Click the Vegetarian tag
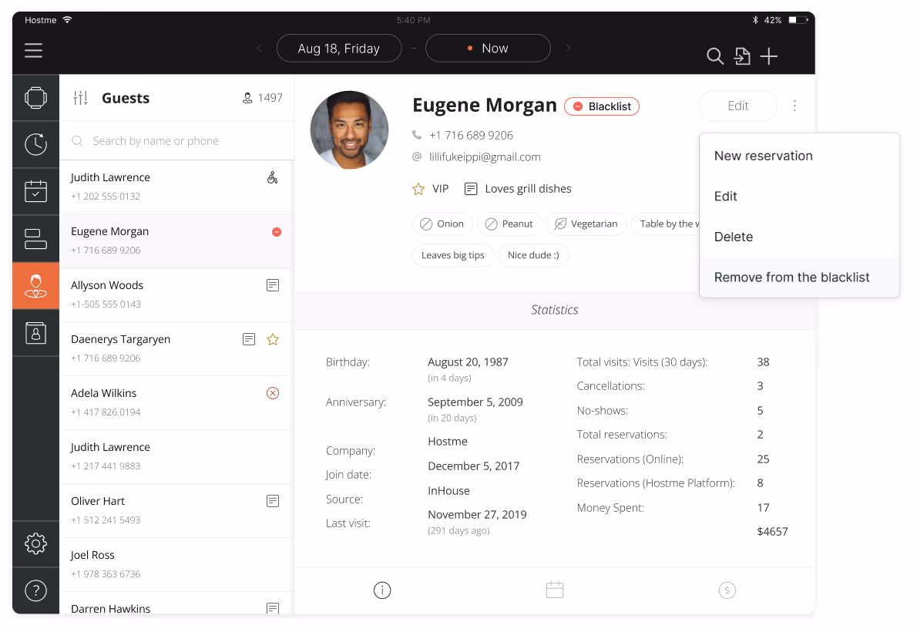917x629 pixels. (x=586, y=224)
